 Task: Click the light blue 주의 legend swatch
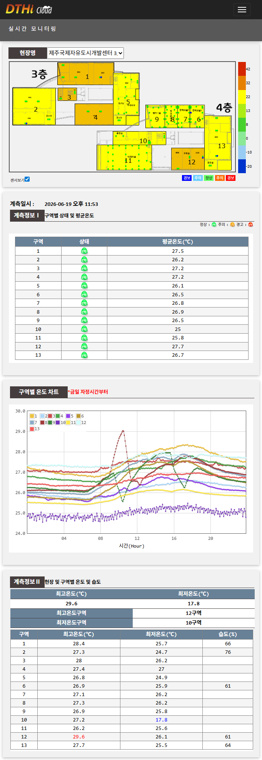pyautogui.click(x=198, y=178)
